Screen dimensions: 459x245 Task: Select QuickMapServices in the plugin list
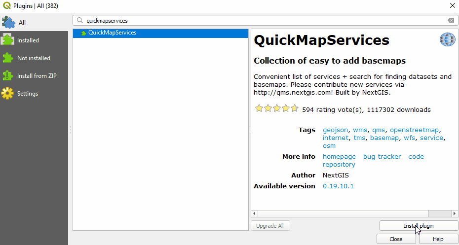pos(160,33)
